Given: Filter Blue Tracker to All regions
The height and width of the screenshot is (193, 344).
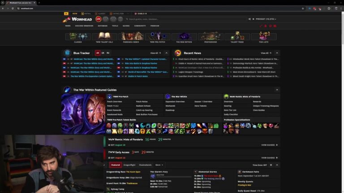Looking at the screenshot, I should click(98, 53).
